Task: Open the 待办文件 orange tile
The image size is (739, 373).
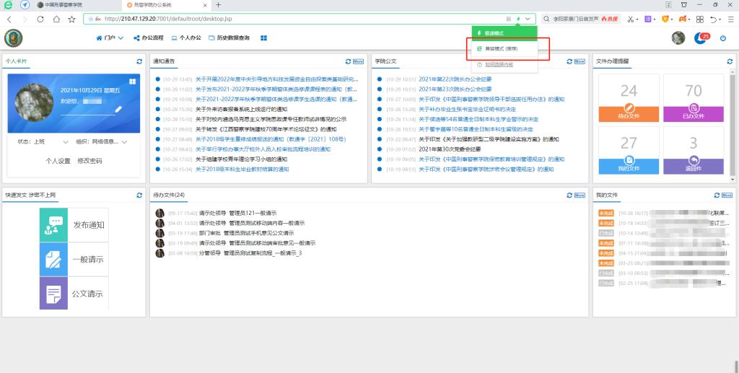Action: [x=629, y=98]
